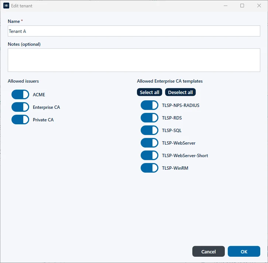Screen dimensions: 268x263
Task: Click into the Notes text area
Action: click(134, 60)
